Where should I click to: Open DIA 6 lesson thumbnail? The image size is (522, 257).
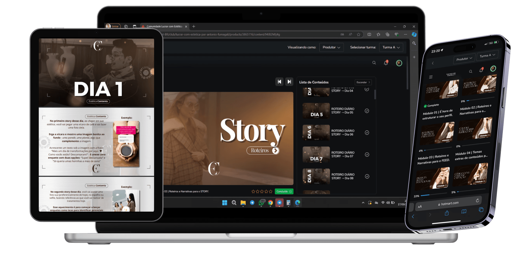316,133
